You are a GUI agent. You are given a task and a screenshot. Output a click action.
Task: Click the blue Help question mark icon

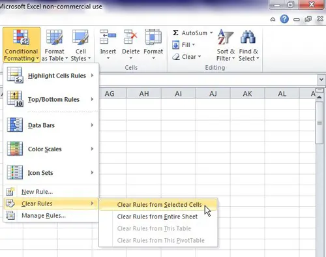click(284, 19)
